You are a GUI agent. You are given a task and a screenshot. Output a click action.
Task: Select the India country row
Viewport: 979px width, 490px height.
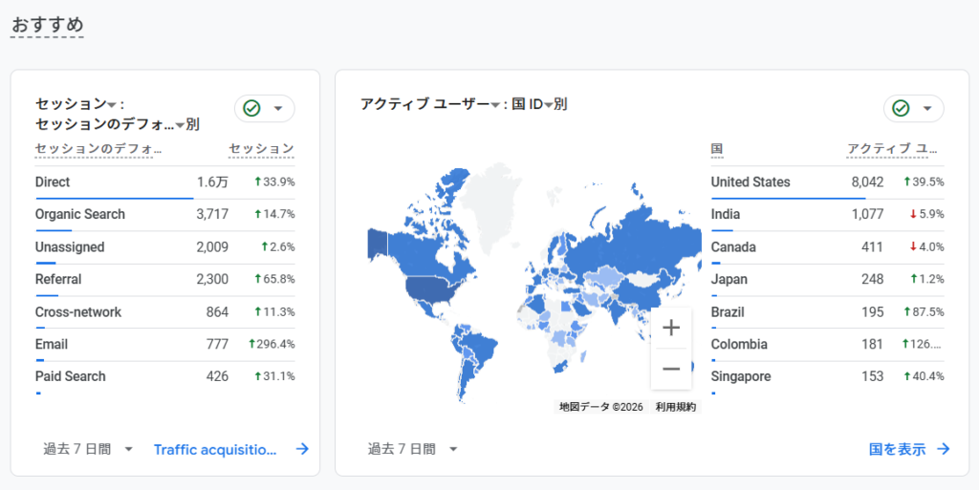[827, 215]
